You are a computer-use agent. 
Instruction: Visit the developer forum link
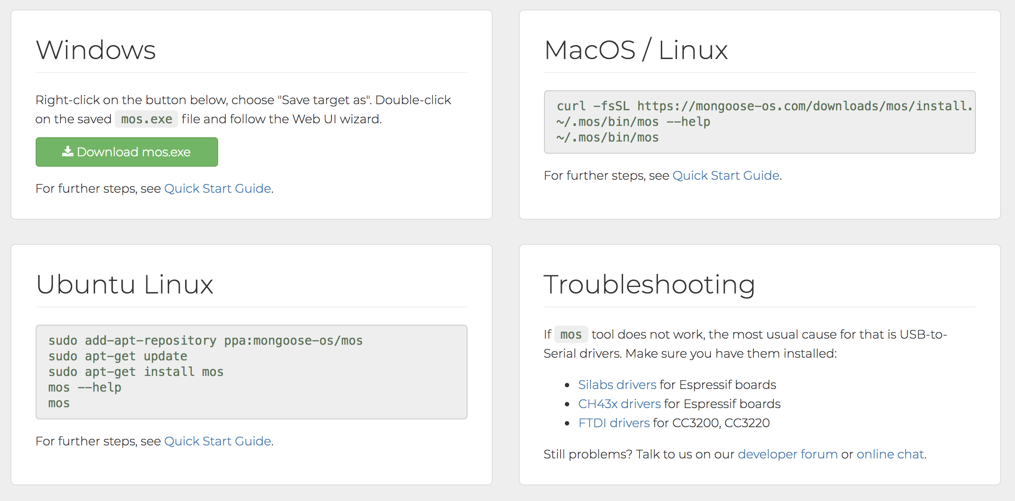[787, 454]
